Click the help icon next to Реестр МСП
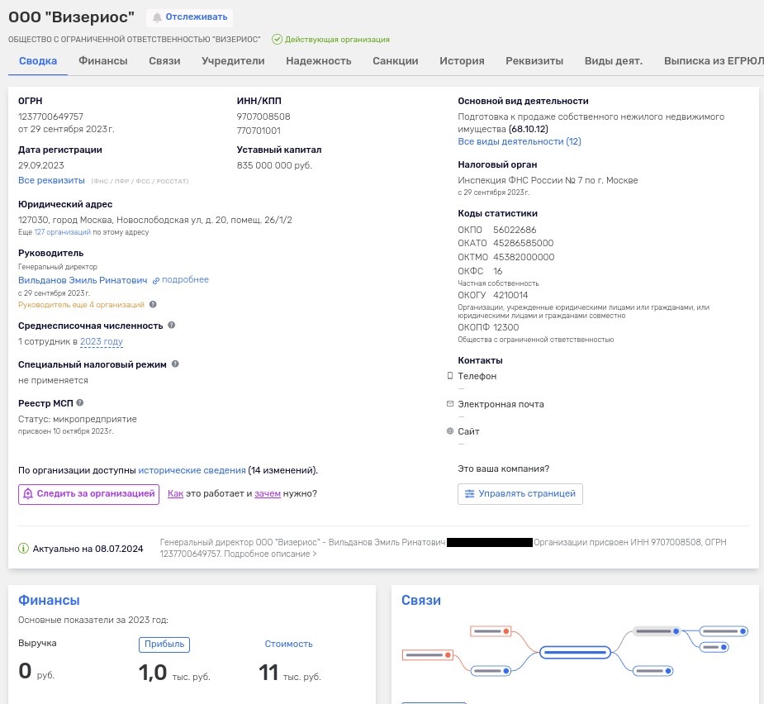 click(80, 402)
